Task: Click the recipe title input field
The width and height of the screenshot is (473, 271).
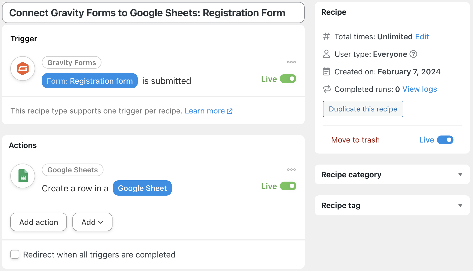Action: 153,13
